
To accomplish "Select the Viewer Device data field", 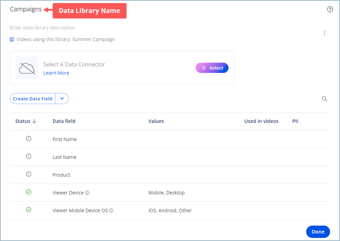I will [x=68, y=193].
